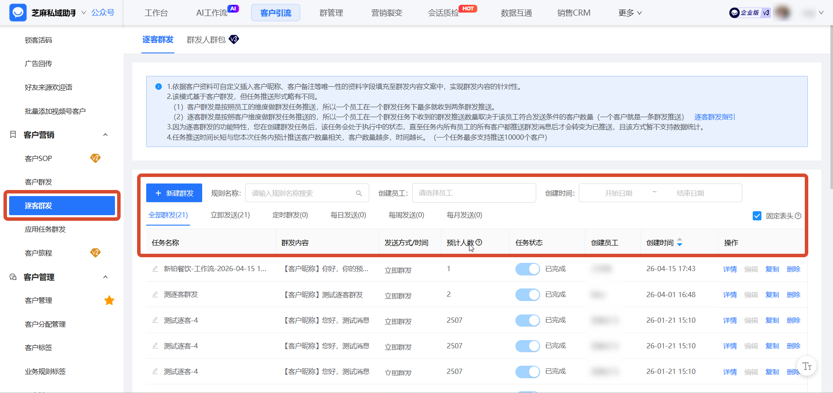This screenshot has width=833, height=393.
Task: Open 批量添加视频号客户 in sidebar
Action: coord(55,111)
